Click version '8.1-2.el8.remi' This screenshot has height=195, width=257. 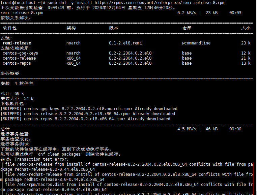point(125,43)
